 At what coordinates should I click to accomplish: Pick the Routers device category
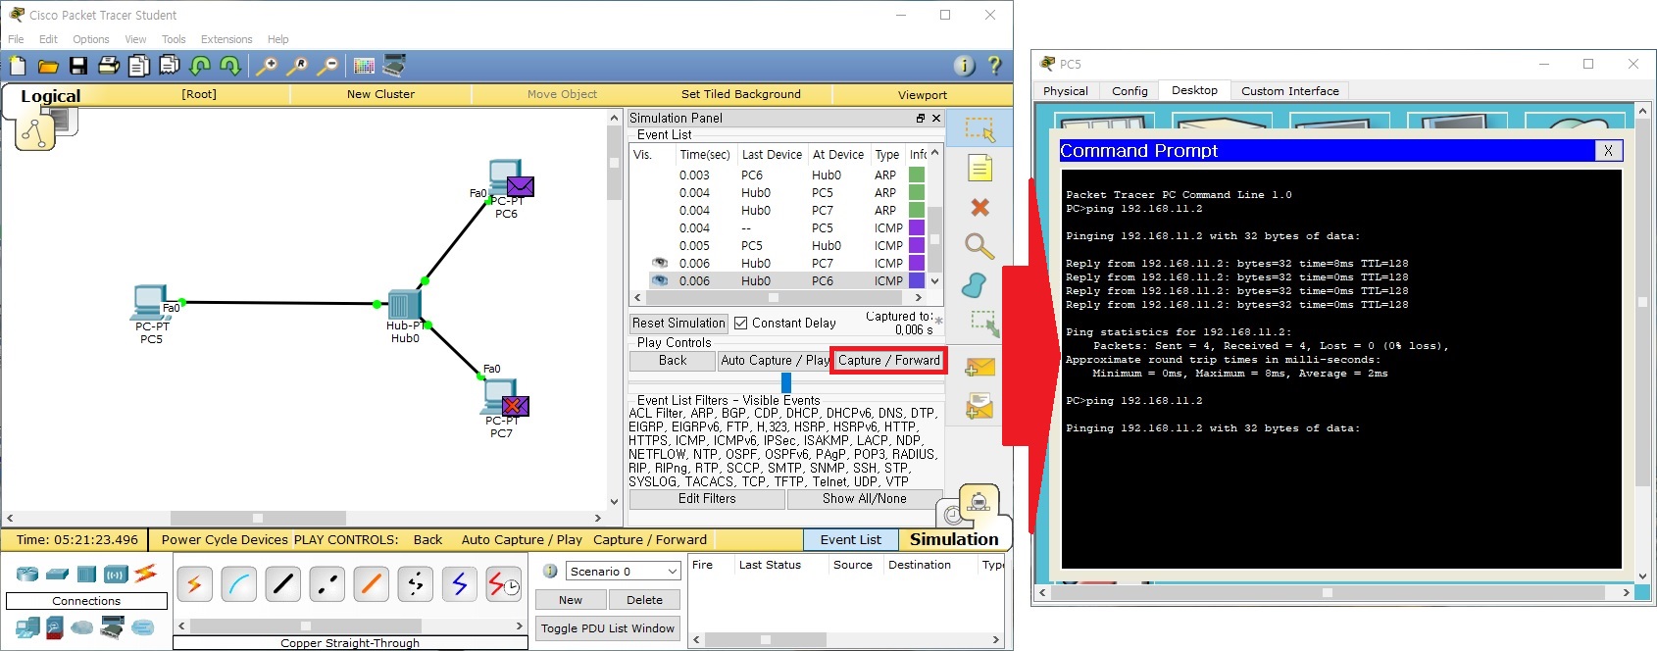coord(27,574)
